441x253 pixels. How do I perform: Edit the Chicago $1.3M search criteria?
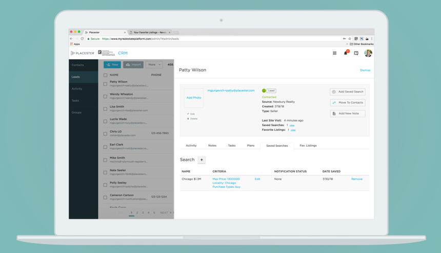pyautogui.click(x=257, y=179)
